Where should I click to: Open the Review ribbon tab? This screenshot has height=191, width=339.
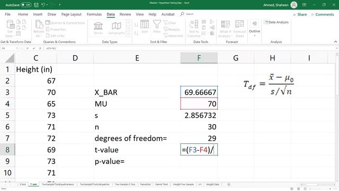click(126, 14)
